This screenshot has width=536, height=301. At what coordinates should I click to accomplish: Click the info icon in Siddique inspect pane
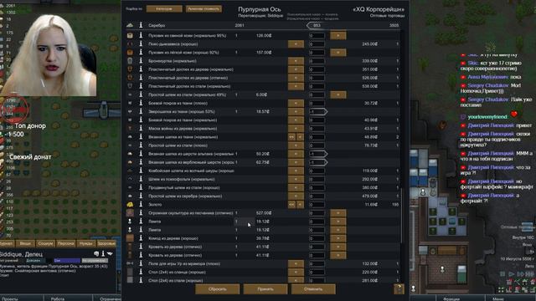point(103,253)
